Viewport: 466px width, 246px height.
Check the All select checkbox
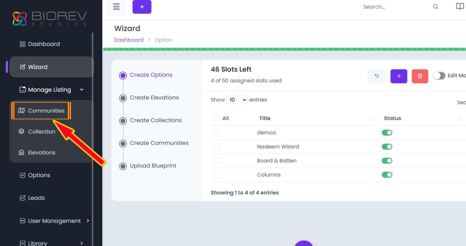[217, 118]
